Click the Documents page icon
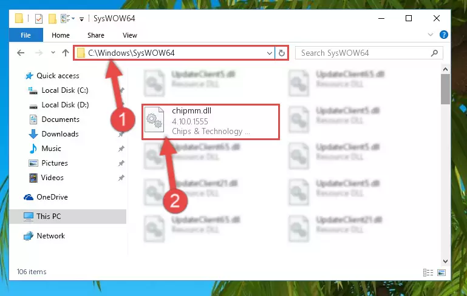 (33, 119)
